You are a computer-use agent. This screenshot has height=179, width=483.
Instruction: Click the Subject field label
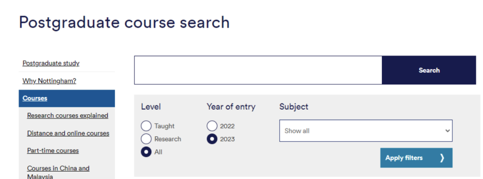click(293, 107)
